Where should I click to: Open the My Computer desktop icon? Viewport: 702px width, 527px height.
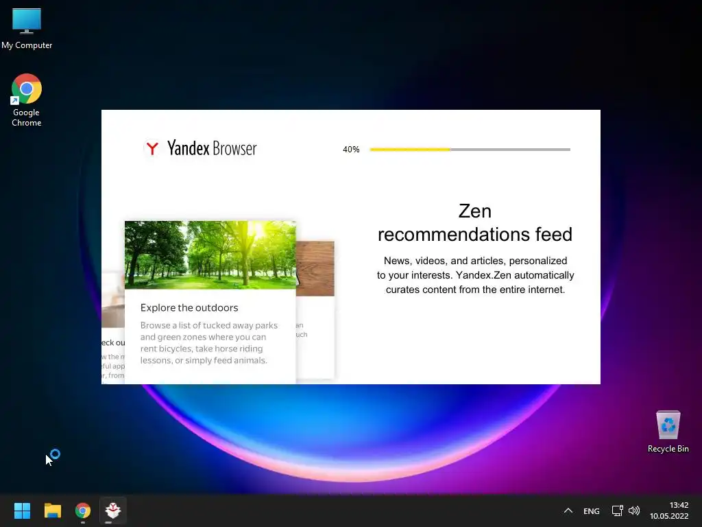pos(27,28)
